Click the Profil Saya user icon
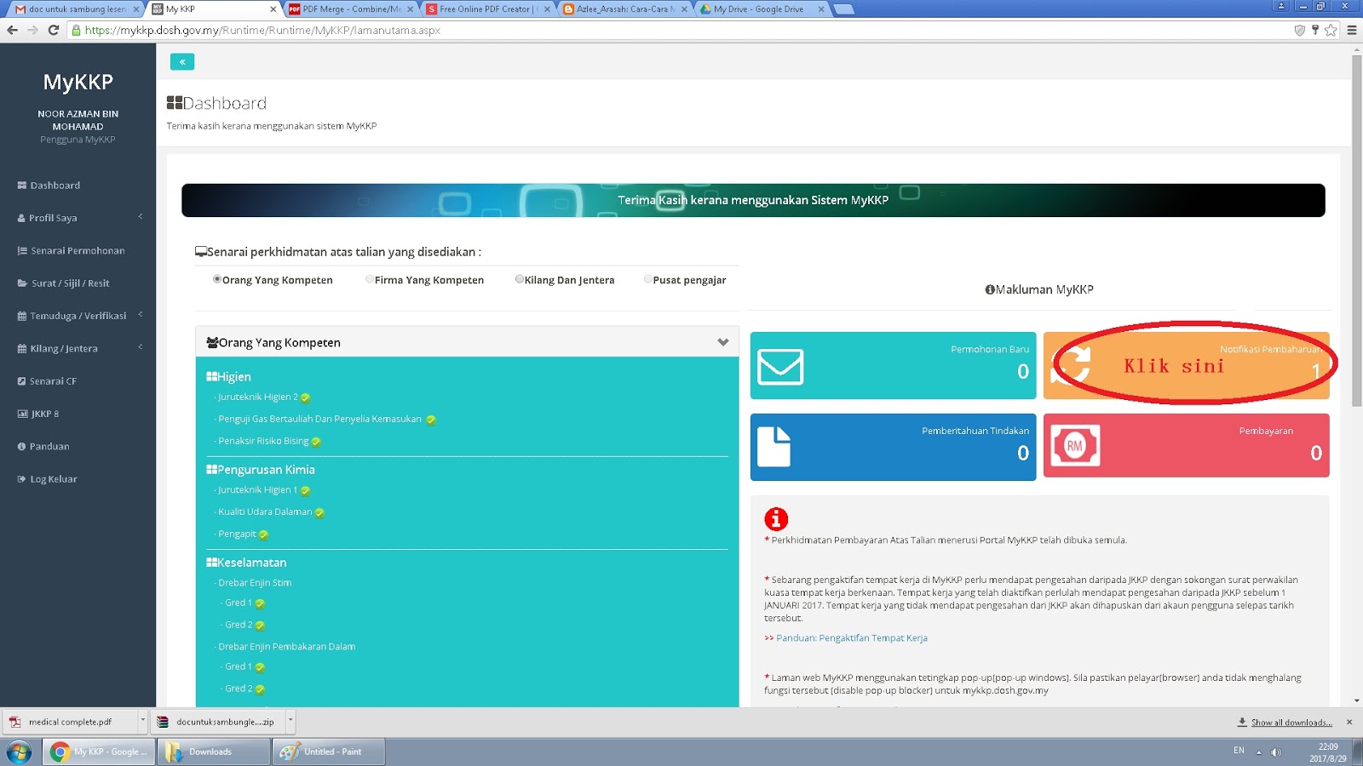The width and height of the screenshot is (1363, 766). pos(22,218)
